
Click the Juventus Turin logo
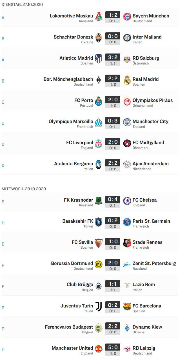(x=99, y=307)
